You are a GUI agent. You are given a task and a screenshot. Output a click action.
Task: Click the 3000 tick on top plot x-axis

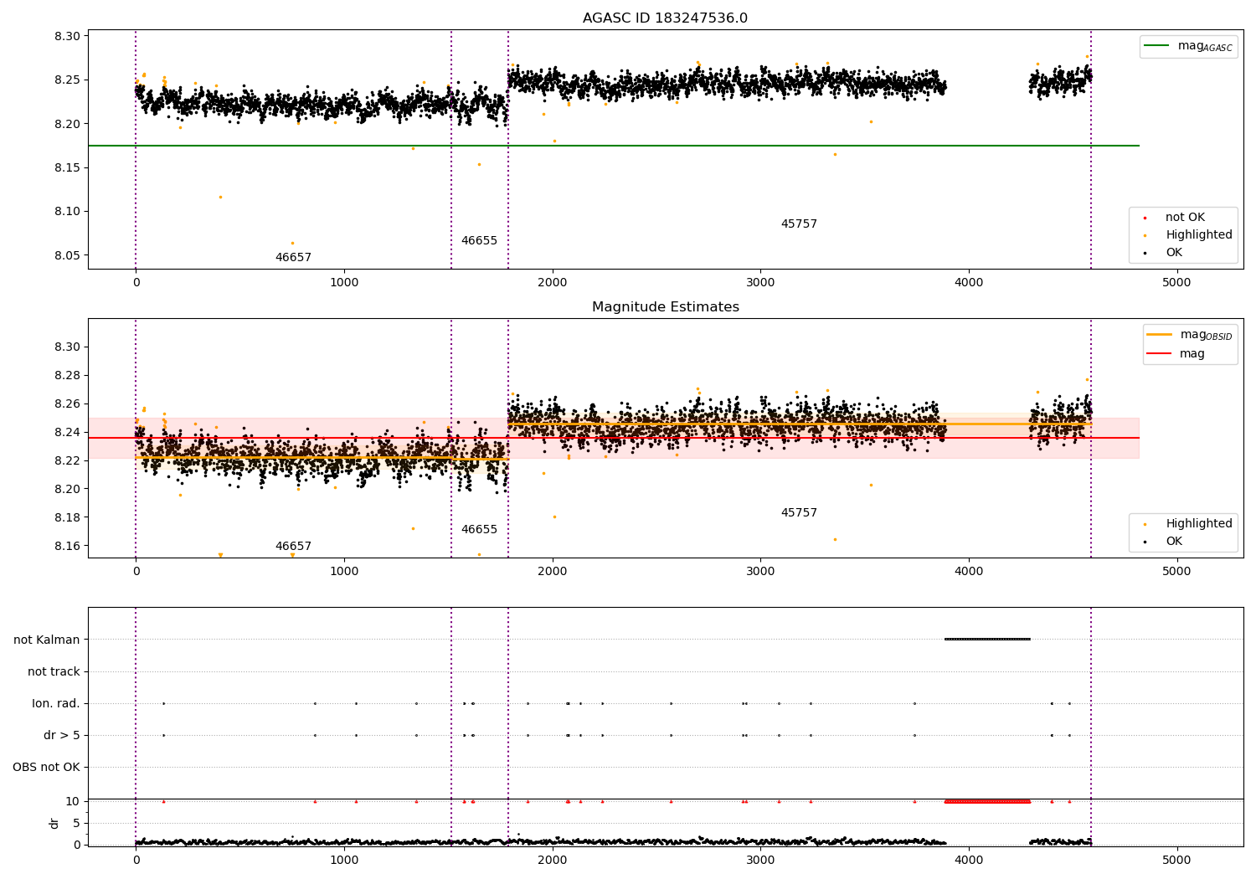click(760, 283)
